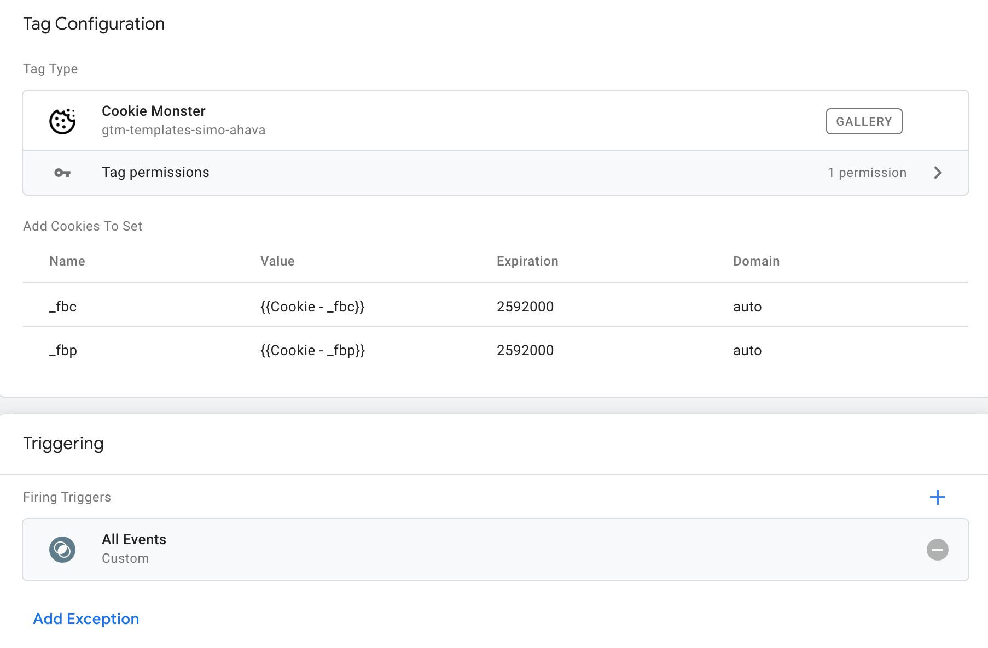The height and width of the screenshot is (648, 988).
Task: Click the Tag Type label
Action: (50, 69)
